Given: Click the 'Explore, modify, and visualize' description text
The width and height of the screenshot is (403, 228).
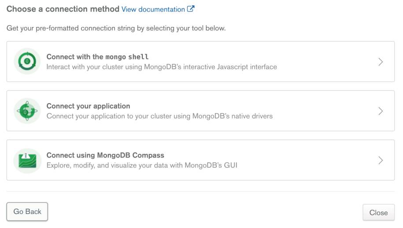Looking at the screenshot, I should [x=142, y=165].
